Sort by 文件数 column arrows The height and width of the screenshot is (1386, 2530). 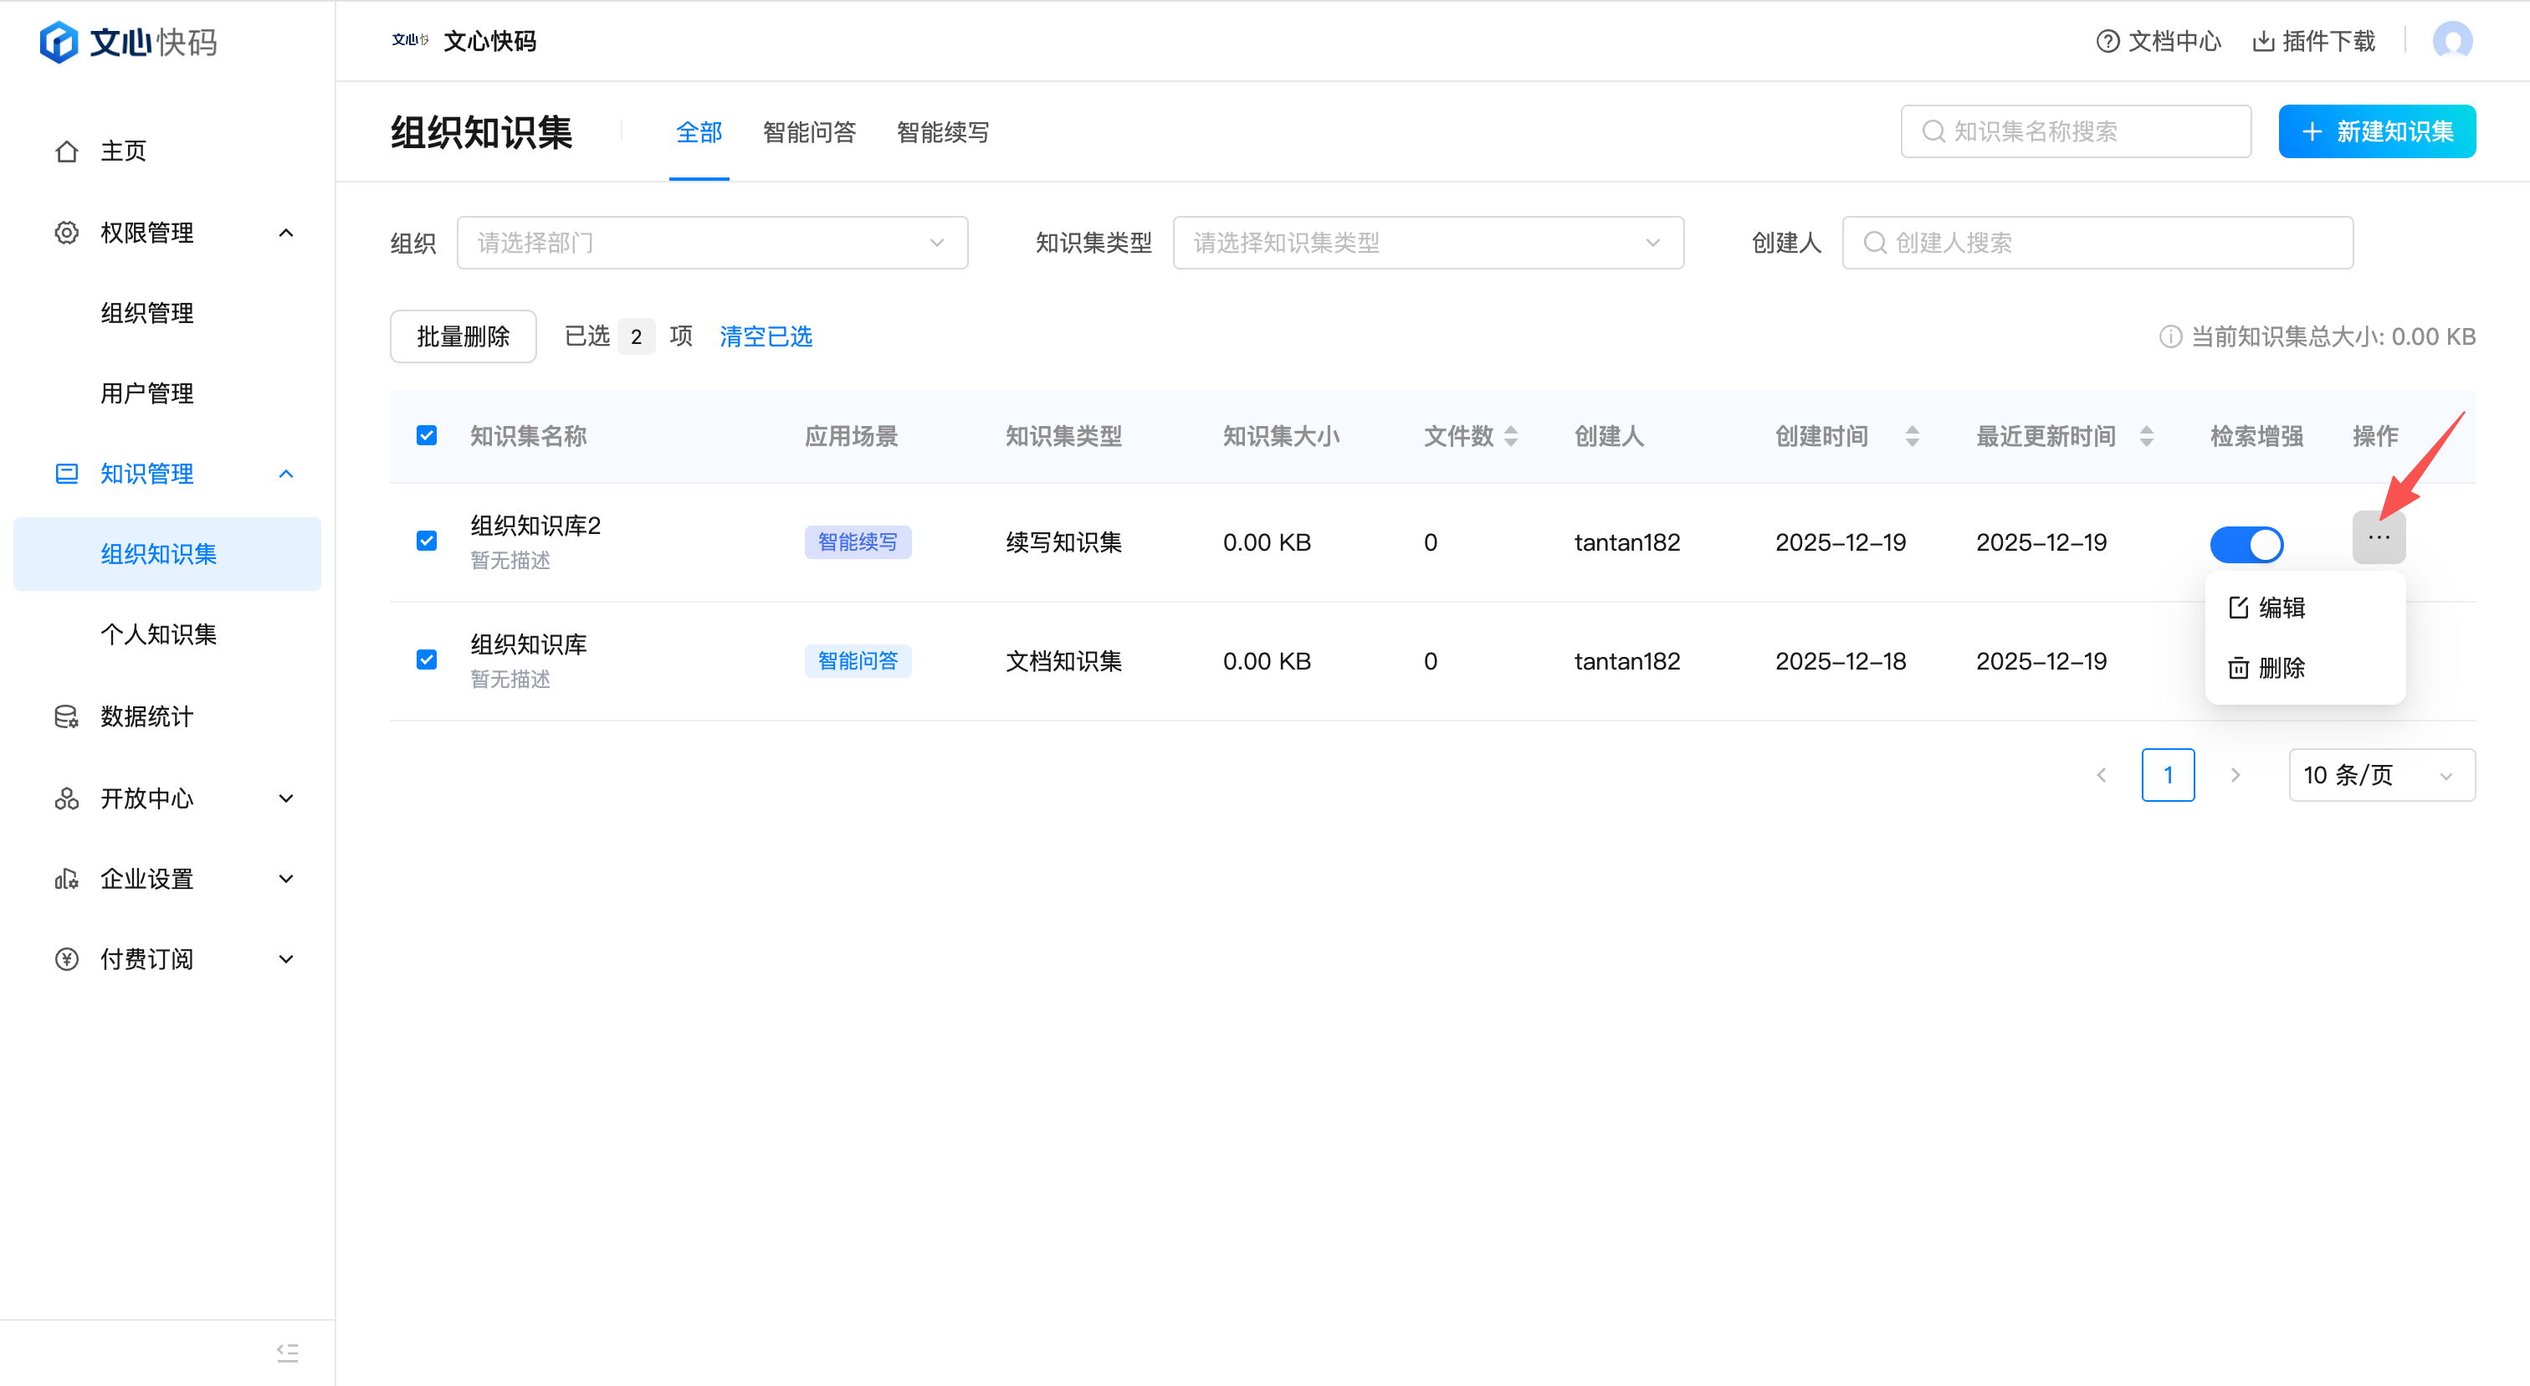(x=1510, y=436)
